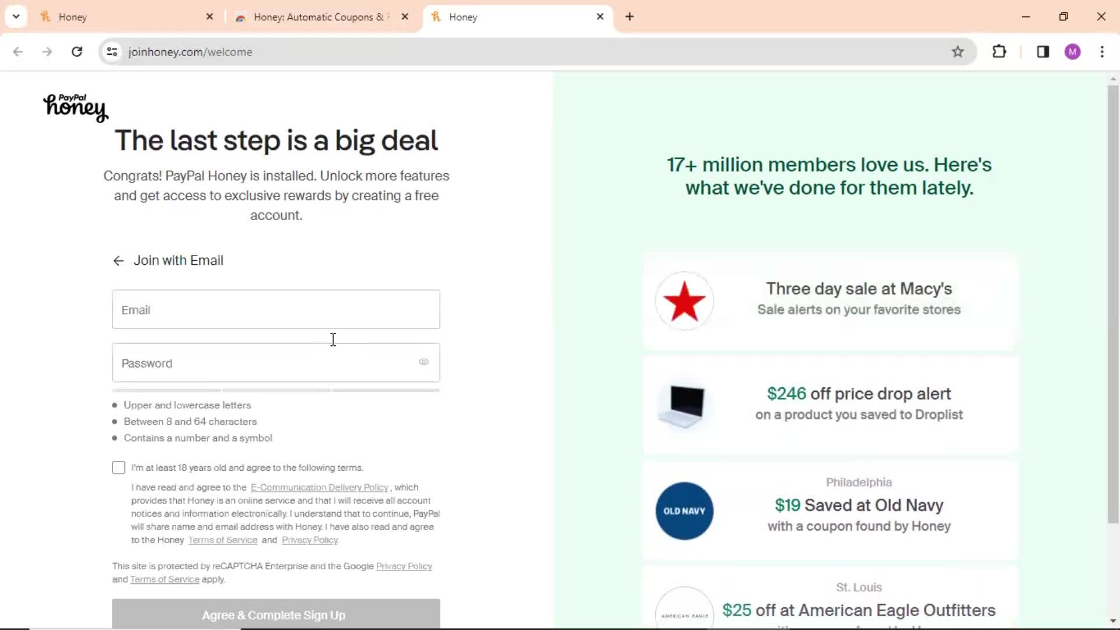Switch to Honey Automatic Coupons tab
Image resolution: width=1120 pixels, height=630 pixels.
tap(321, 17)
